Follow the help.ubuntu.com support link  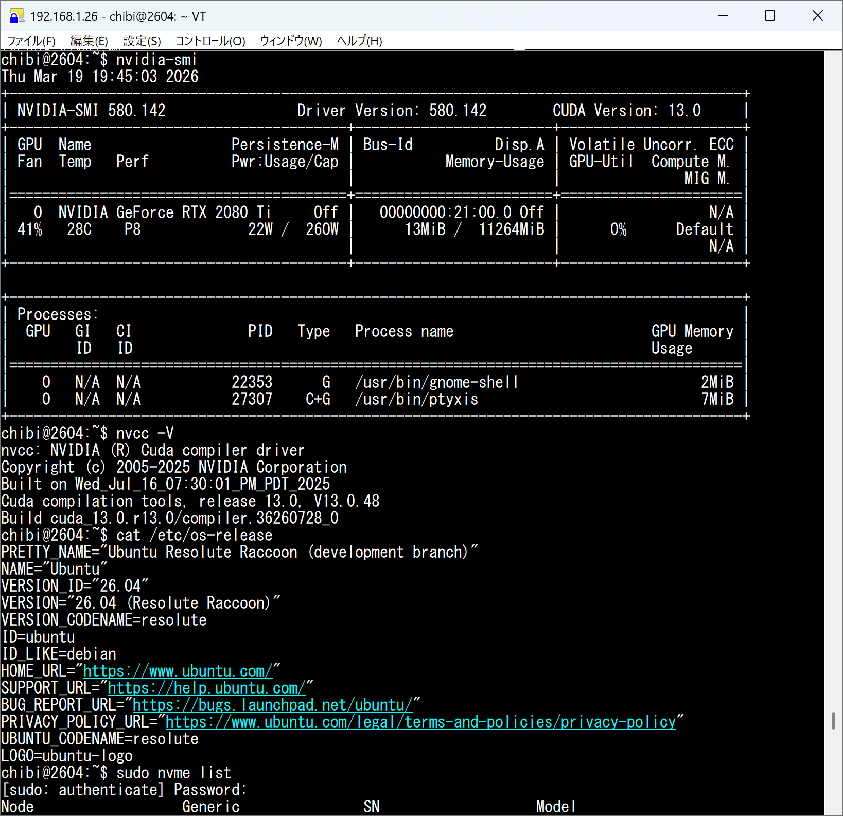(x=206, y=688)
